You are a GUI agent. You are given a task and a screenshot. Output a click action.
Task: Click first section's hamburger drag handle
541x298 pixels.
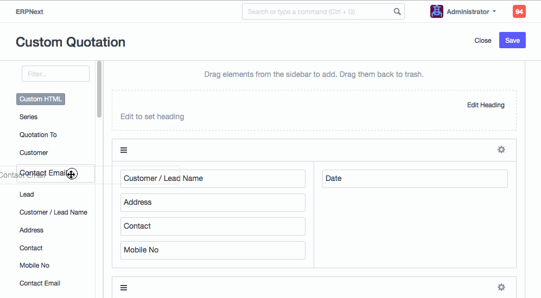[124, 150]
